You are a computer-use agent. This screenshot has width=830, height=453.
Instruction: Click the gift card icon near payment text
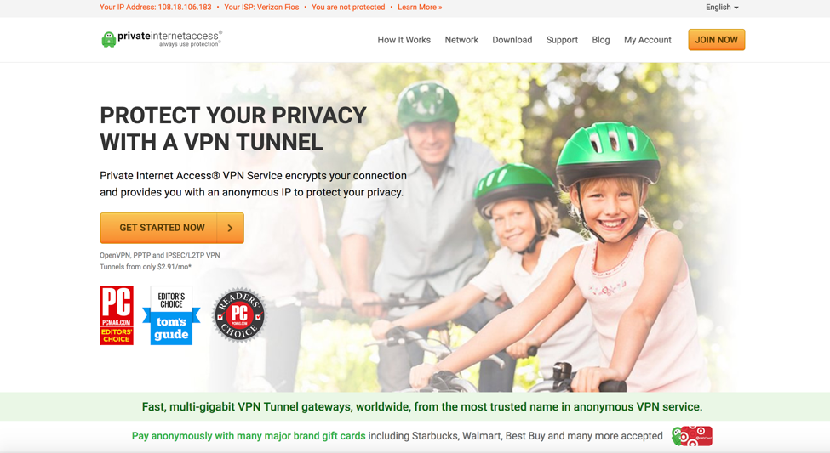[692, 436]
